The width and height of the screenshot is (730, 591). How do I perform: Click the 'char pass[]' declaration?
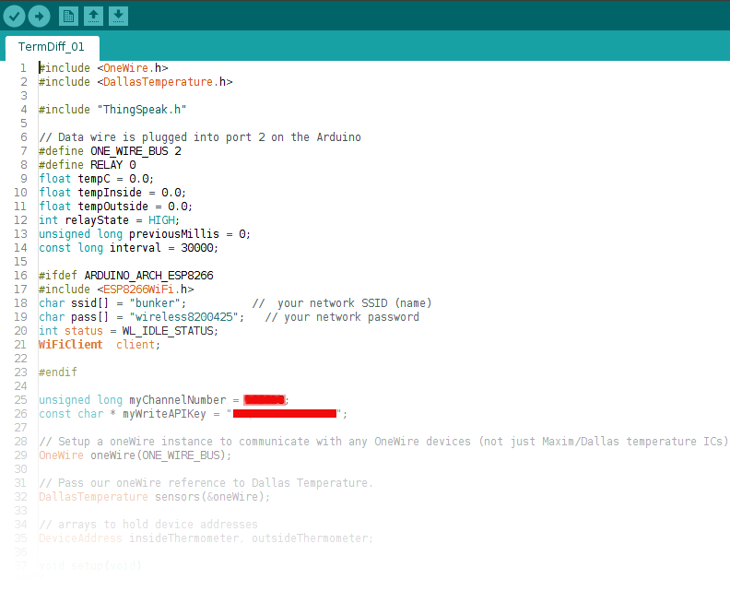(x=142, y=317)
